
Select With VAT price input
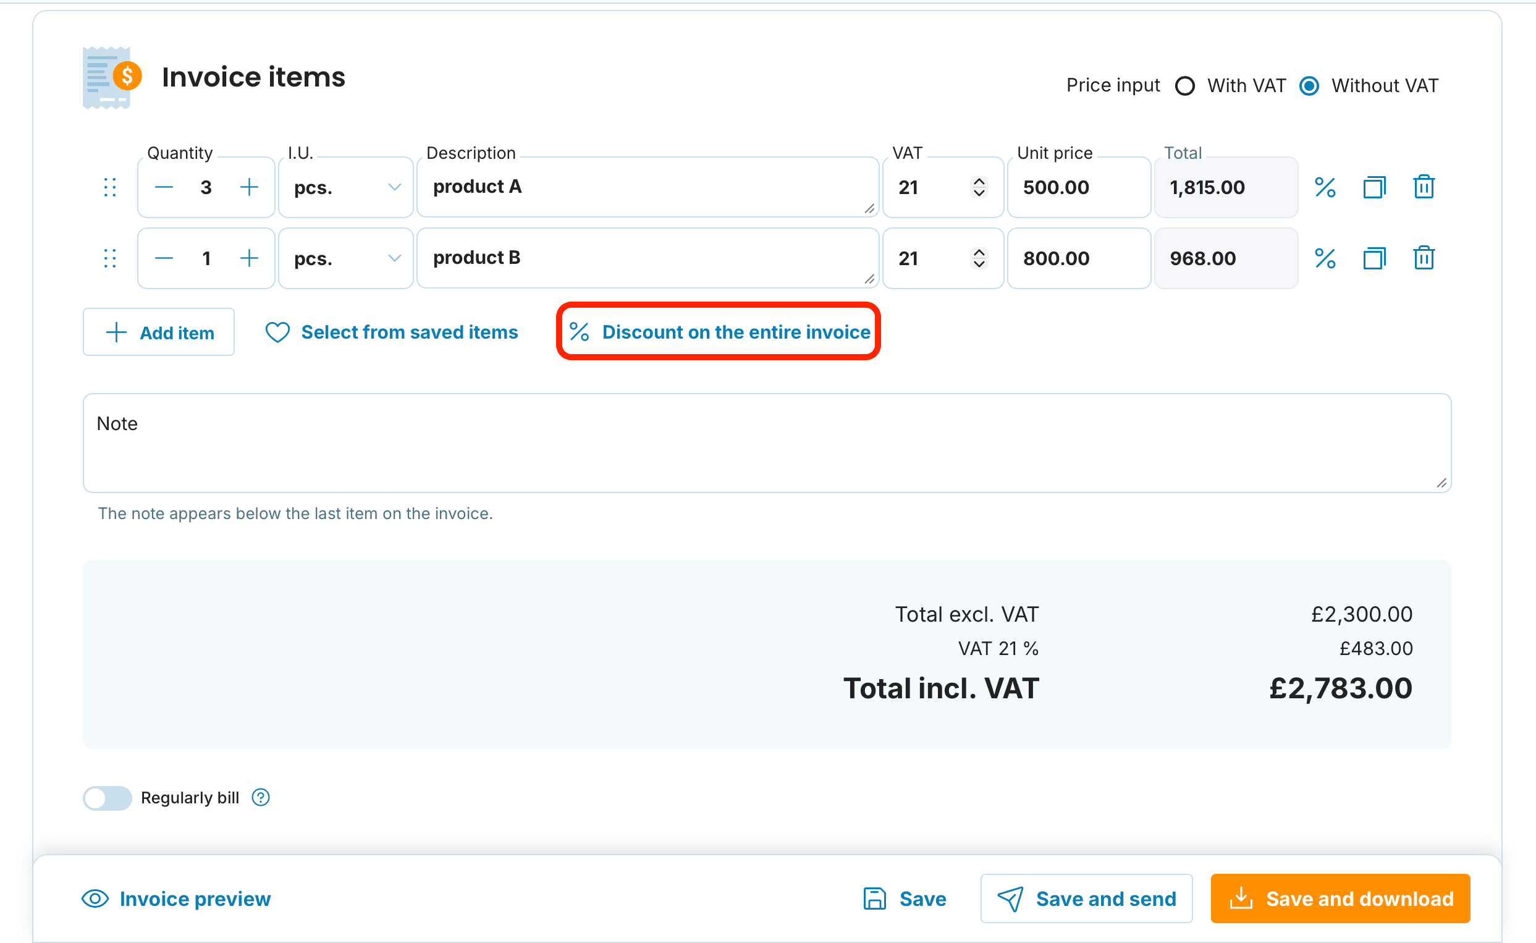[1184, 85]
